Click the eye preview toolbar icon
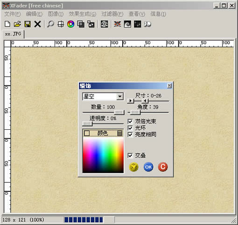Viewport: 238px width, 225px height. coord(104,24)
